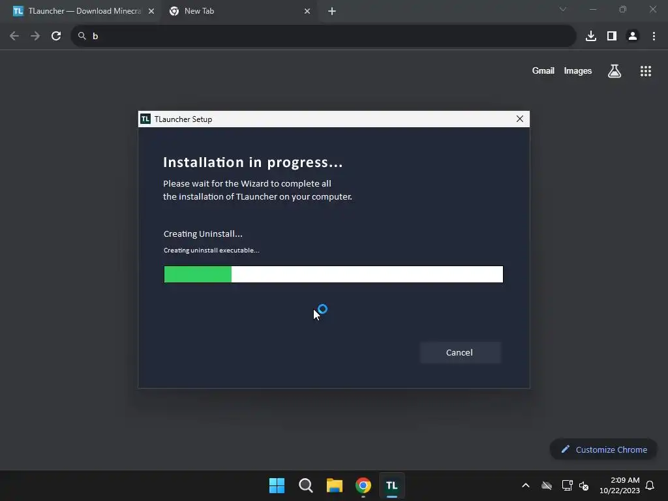
Task: Open the Google apps grid
Action: pyautogui.click(x=645, y=71)
